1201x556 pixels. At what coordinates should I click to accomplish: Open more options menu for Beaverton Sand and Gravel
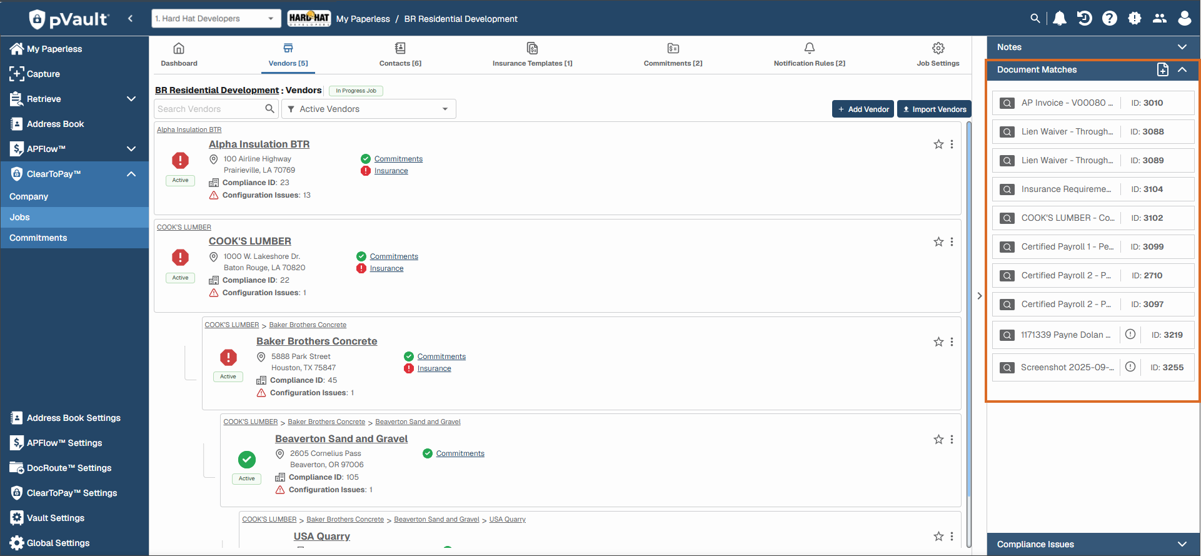pos(952,440)
